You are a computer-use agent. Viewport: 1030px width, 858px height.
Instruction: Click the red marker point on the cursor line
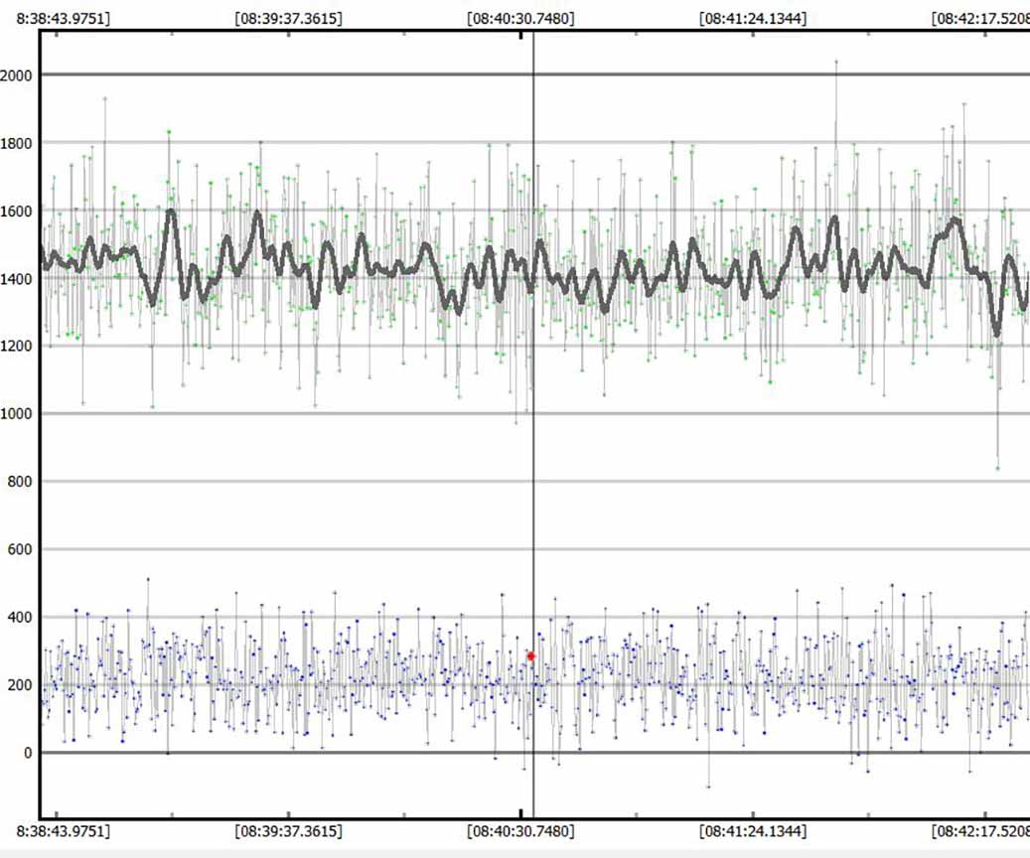(530, 655)
